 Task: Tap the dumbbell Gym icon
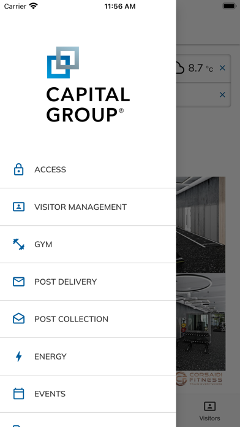(x=18, y=244)
